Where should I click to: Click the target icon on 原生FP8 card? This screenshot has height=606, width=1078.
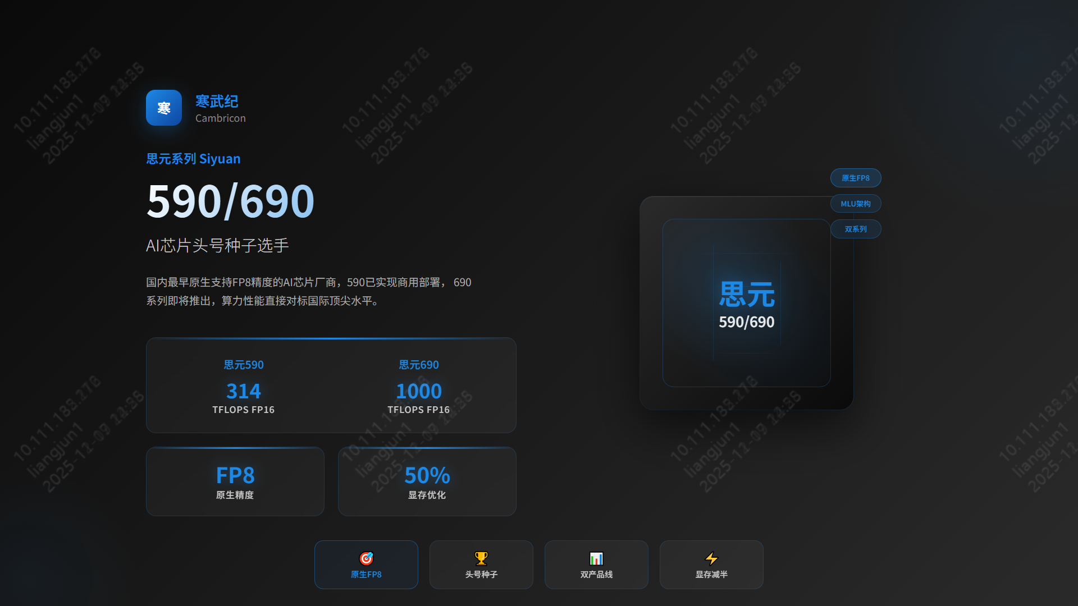[366, 558]
